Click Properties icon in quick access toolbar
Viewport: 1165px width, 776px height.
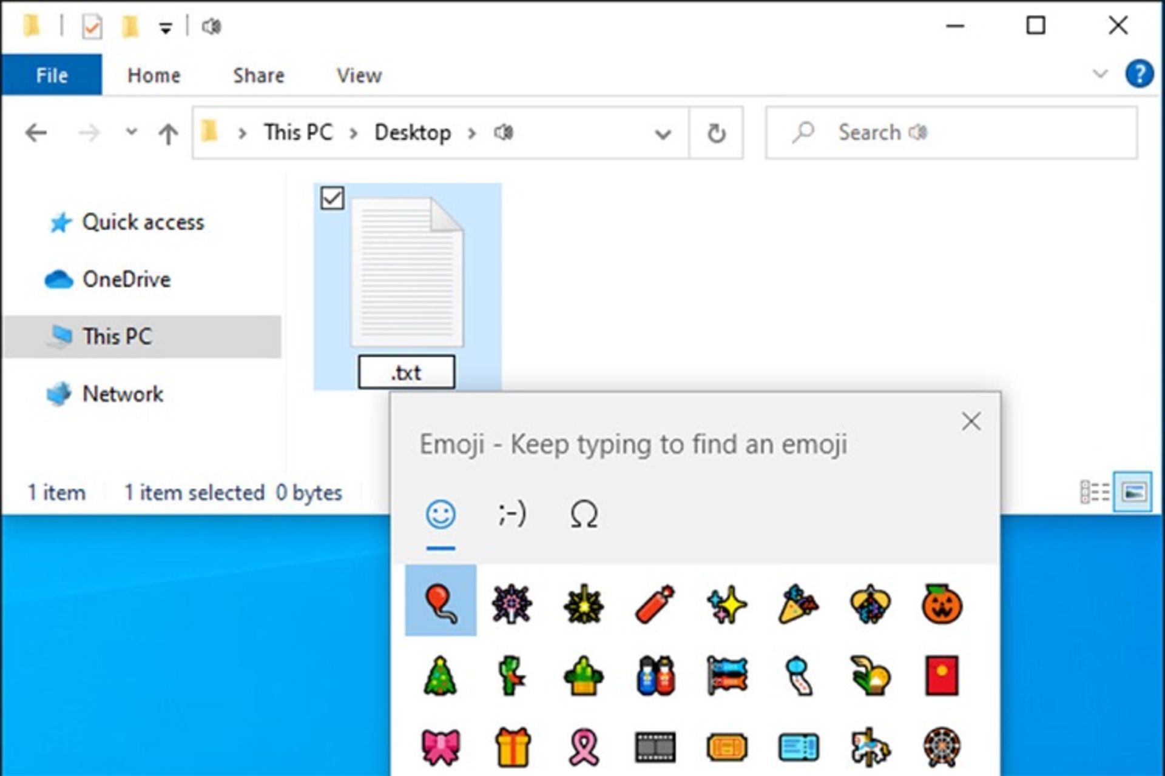(92, 27)
